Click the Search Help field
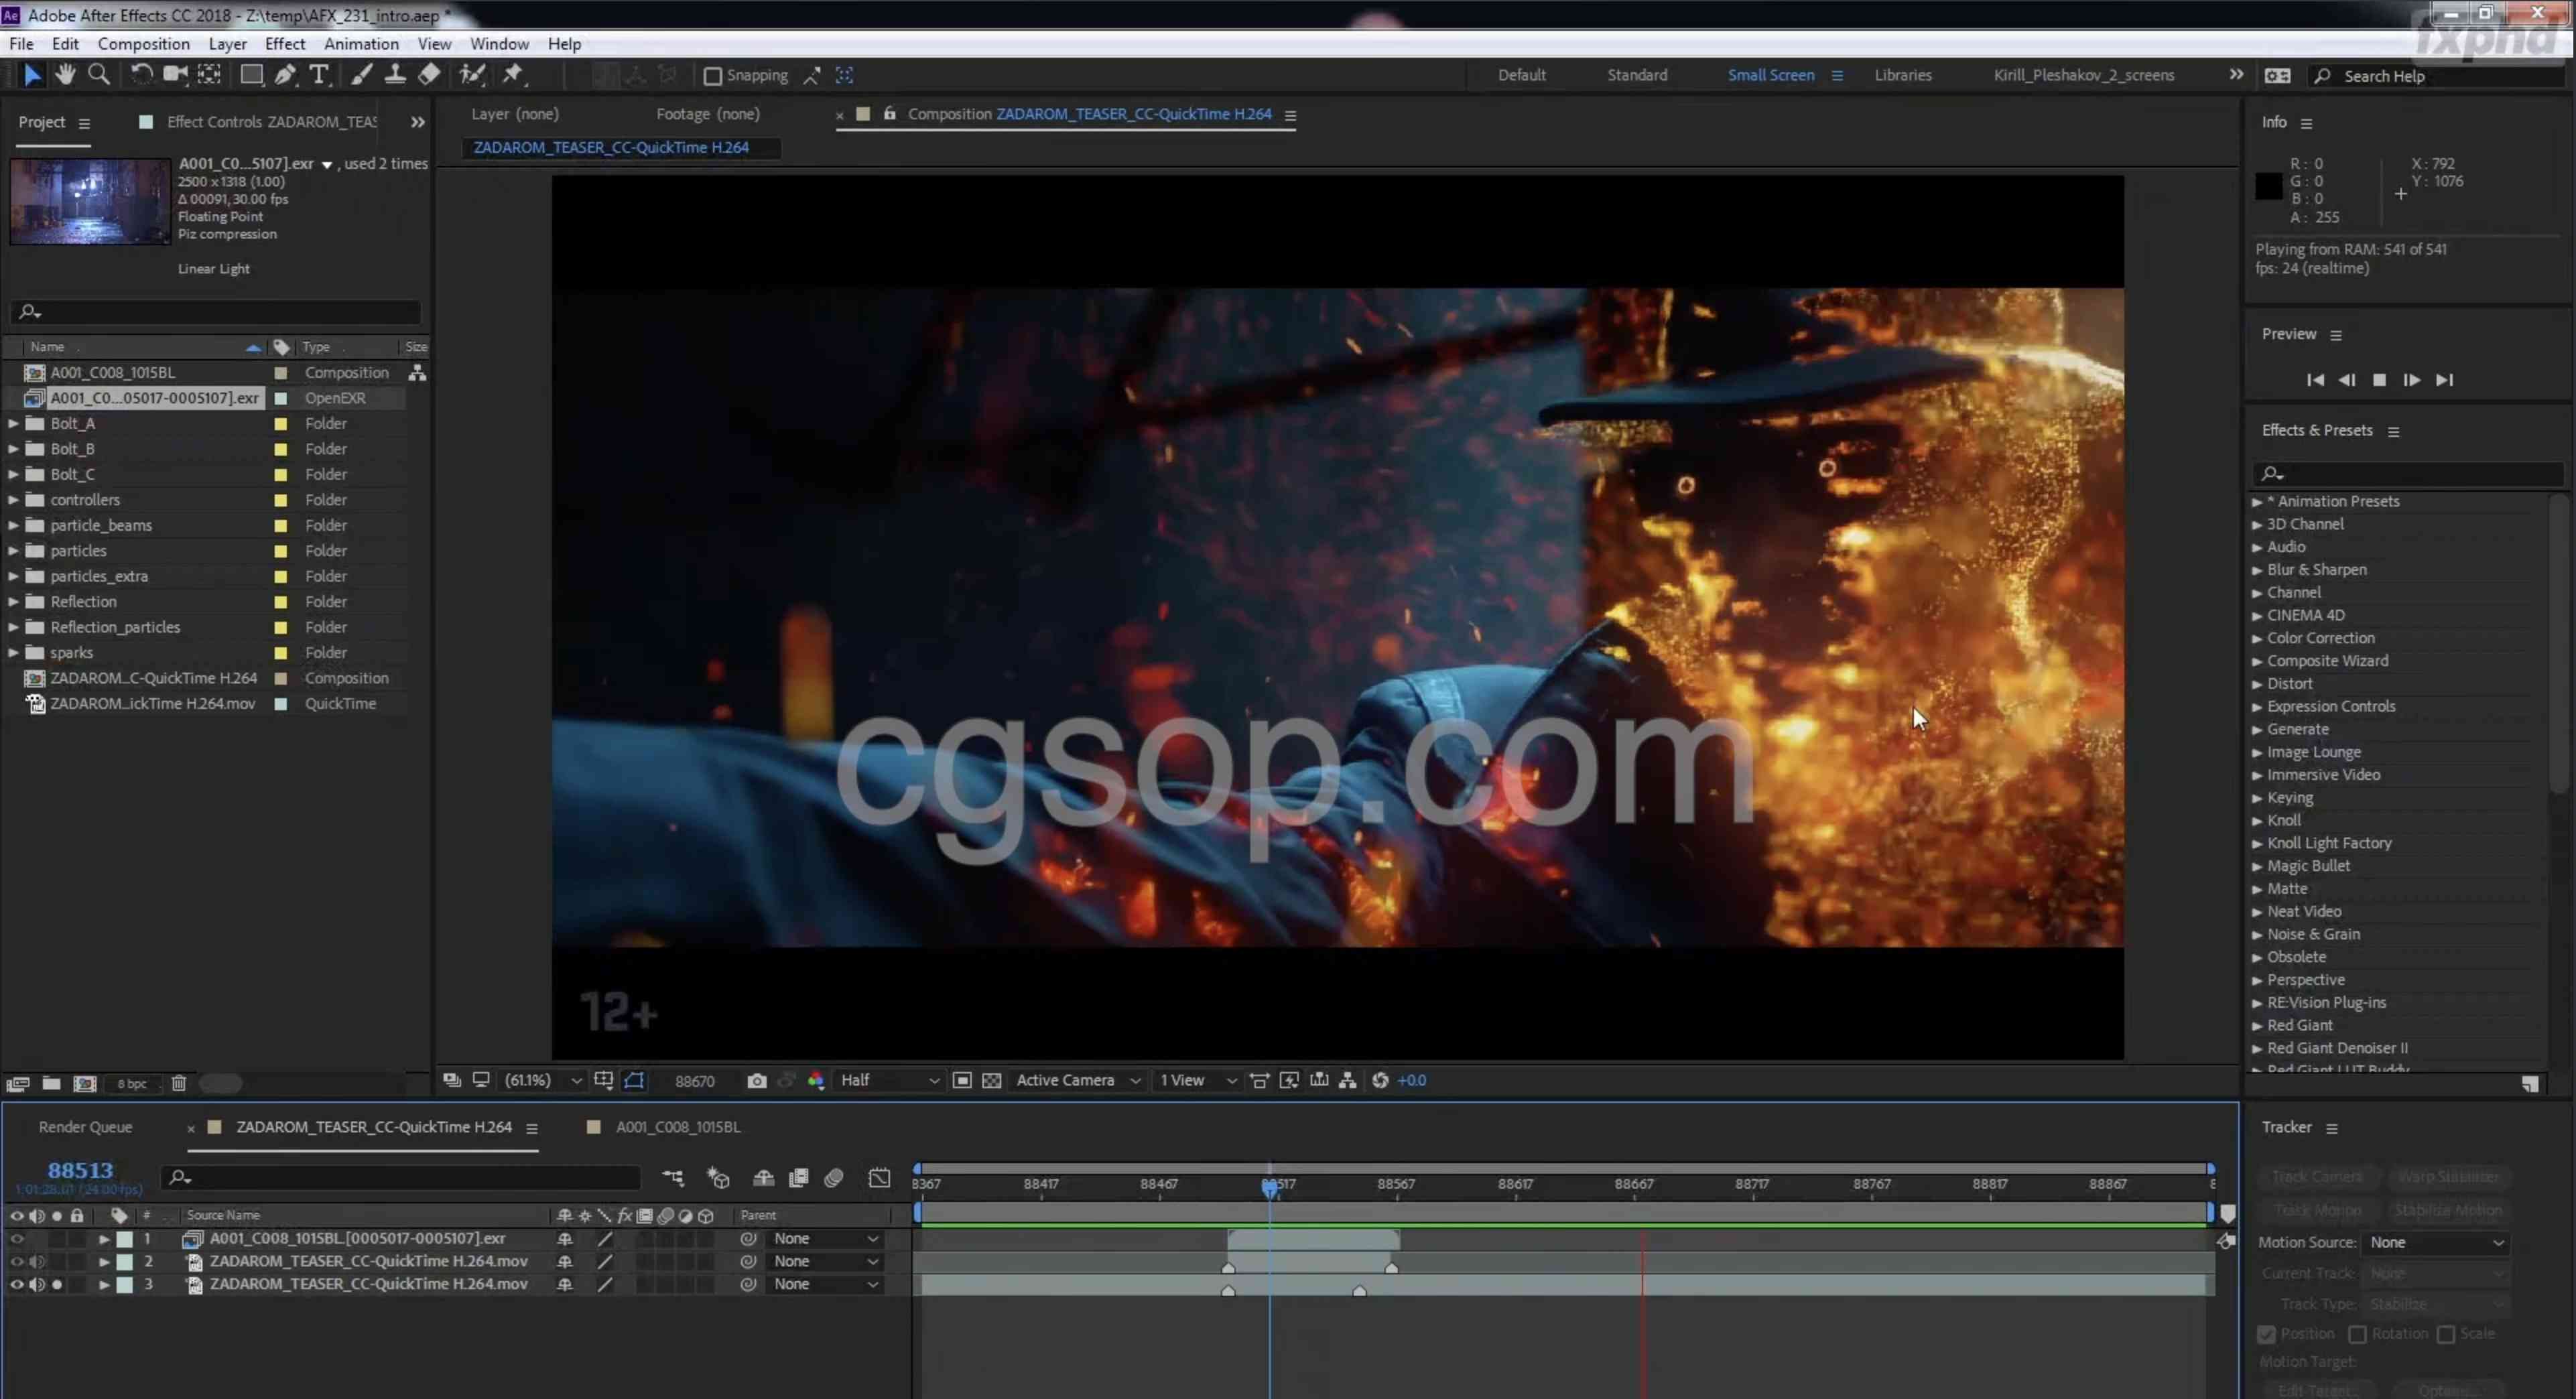 2440,76
